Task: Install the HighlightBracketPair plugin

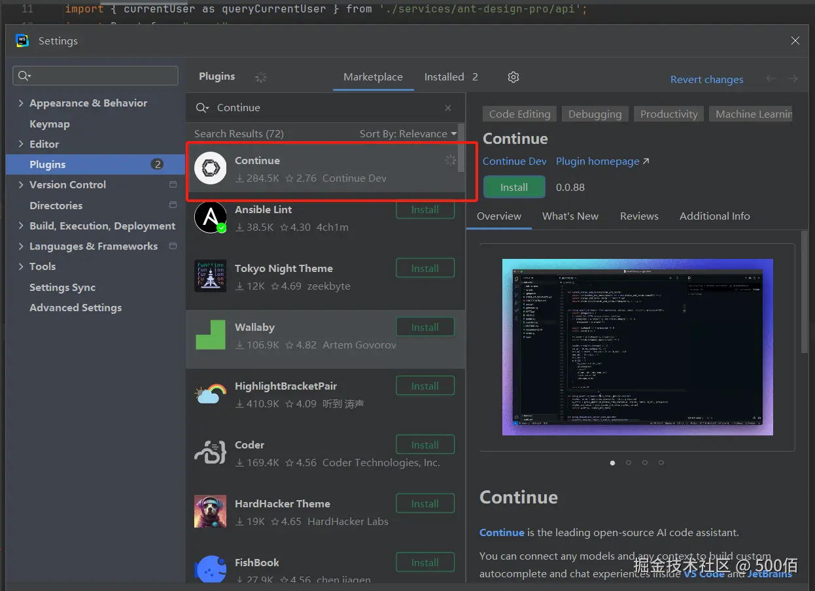Action: coord(425,386)
